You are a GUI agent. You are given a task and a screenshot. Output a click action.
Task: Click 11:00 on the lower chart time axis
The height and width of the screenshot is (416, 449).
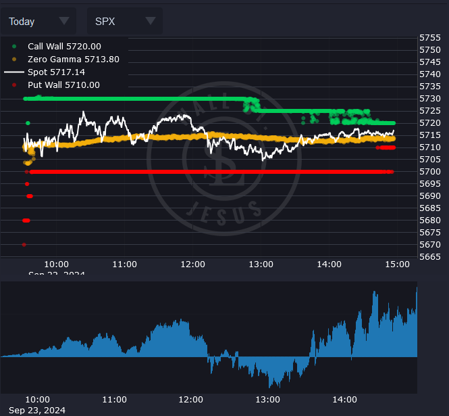tap(115, 400)
